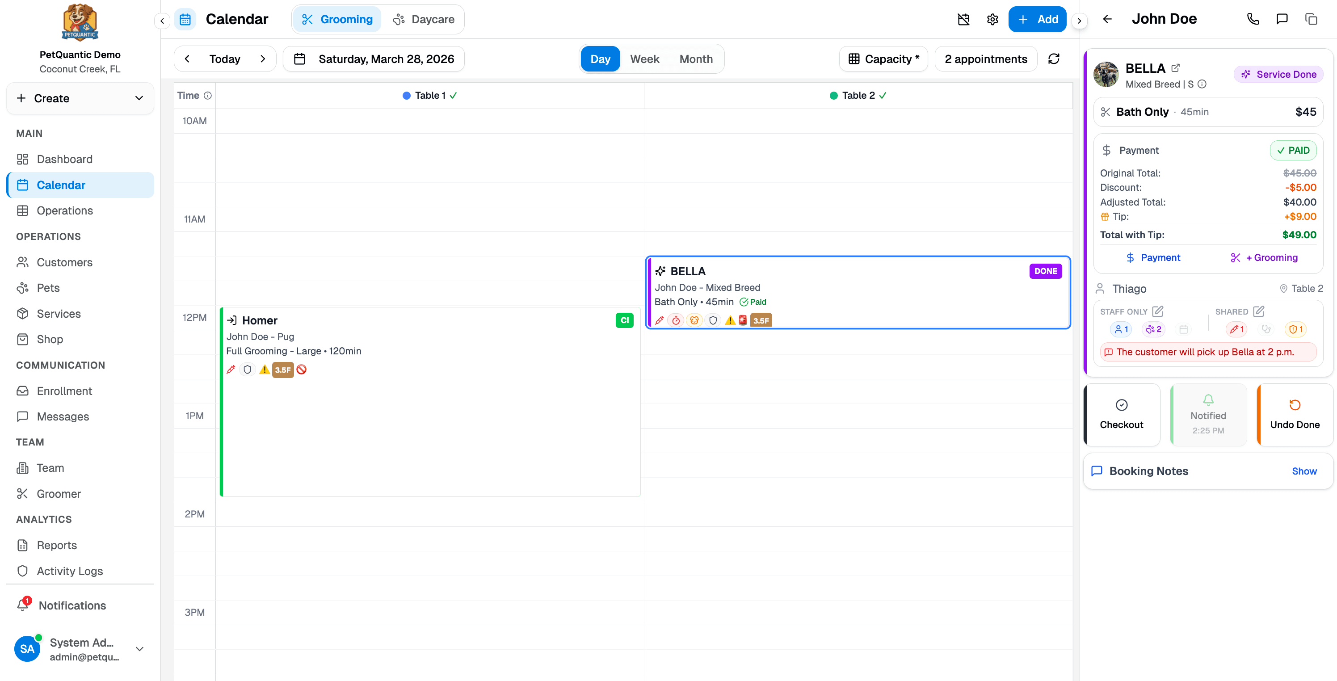Click the red siren icon on BELLA appointment
Image resolution: width=1337 pixels, height=681 pixels.
click(743, 320)
